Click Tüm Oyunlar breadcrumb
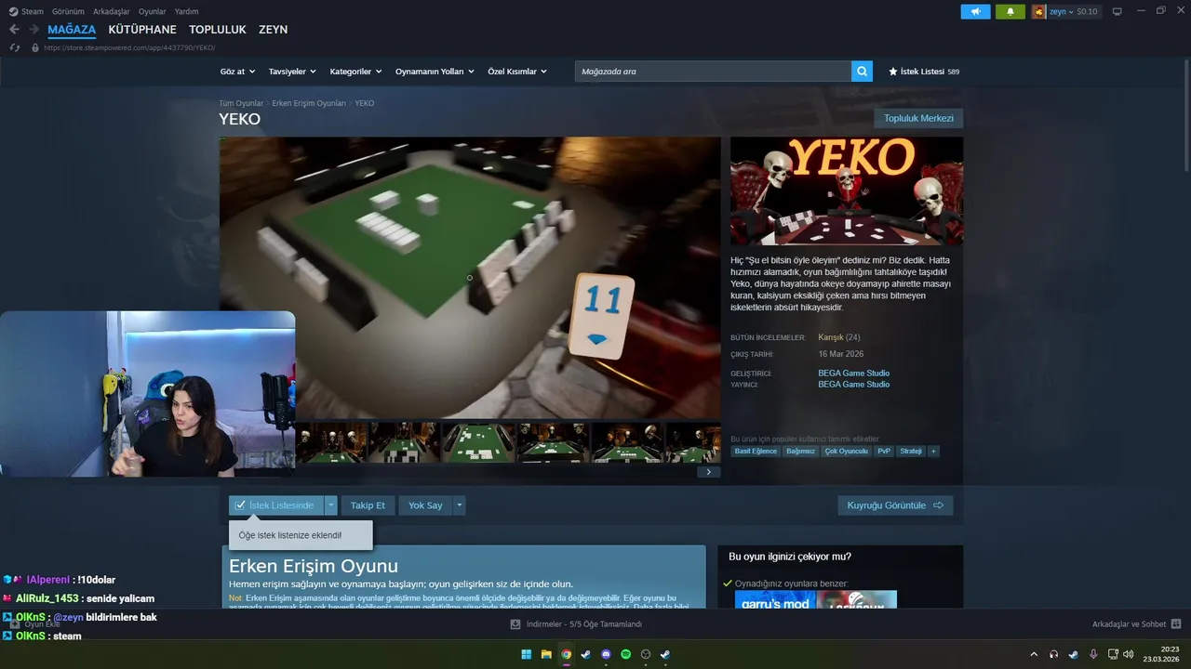The width and height of the screenshot is (1191, 669). coord(241,103)
